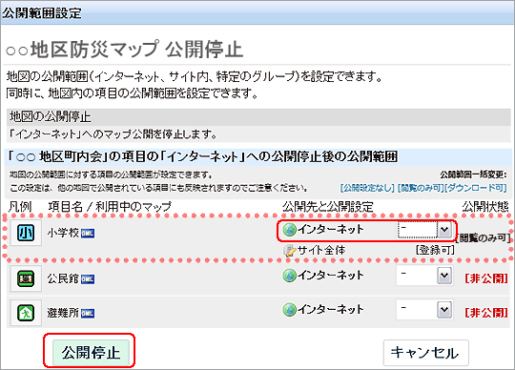Image resolution: width=515 pixels, height=370 pixels.
Task: Click the 避難所 legend icon
Action: click(26, 313)
